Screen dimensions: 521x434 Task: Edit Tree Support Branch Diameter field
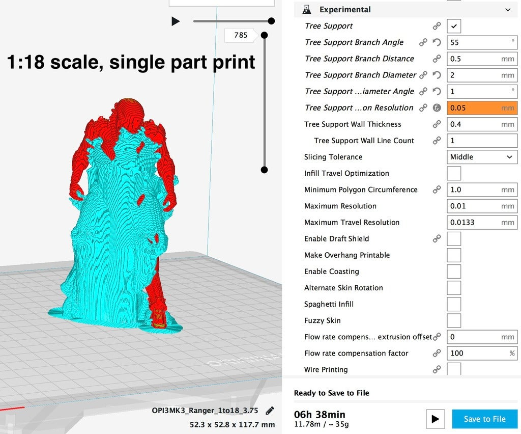482,75
